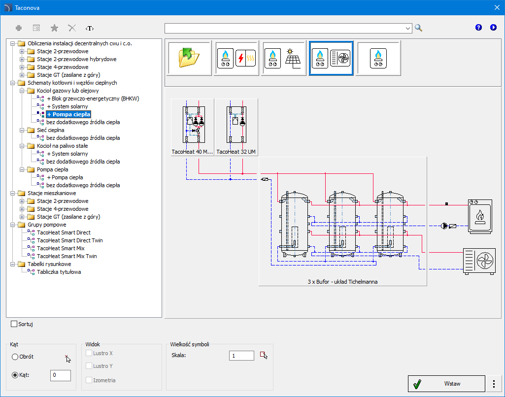Collapse the Kocioł gazowy lub olejowy node
The image size is (505, 397).
(21, 91)
